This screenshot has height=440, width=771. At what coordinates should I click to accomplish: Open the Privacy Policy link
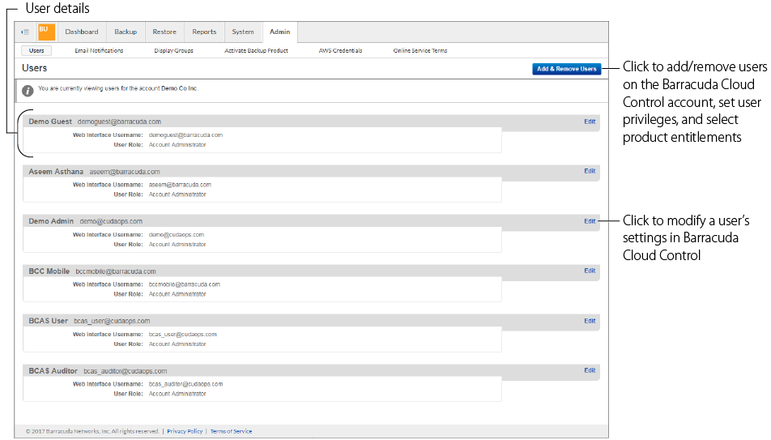pyautogui.click(x=185, y=432)
